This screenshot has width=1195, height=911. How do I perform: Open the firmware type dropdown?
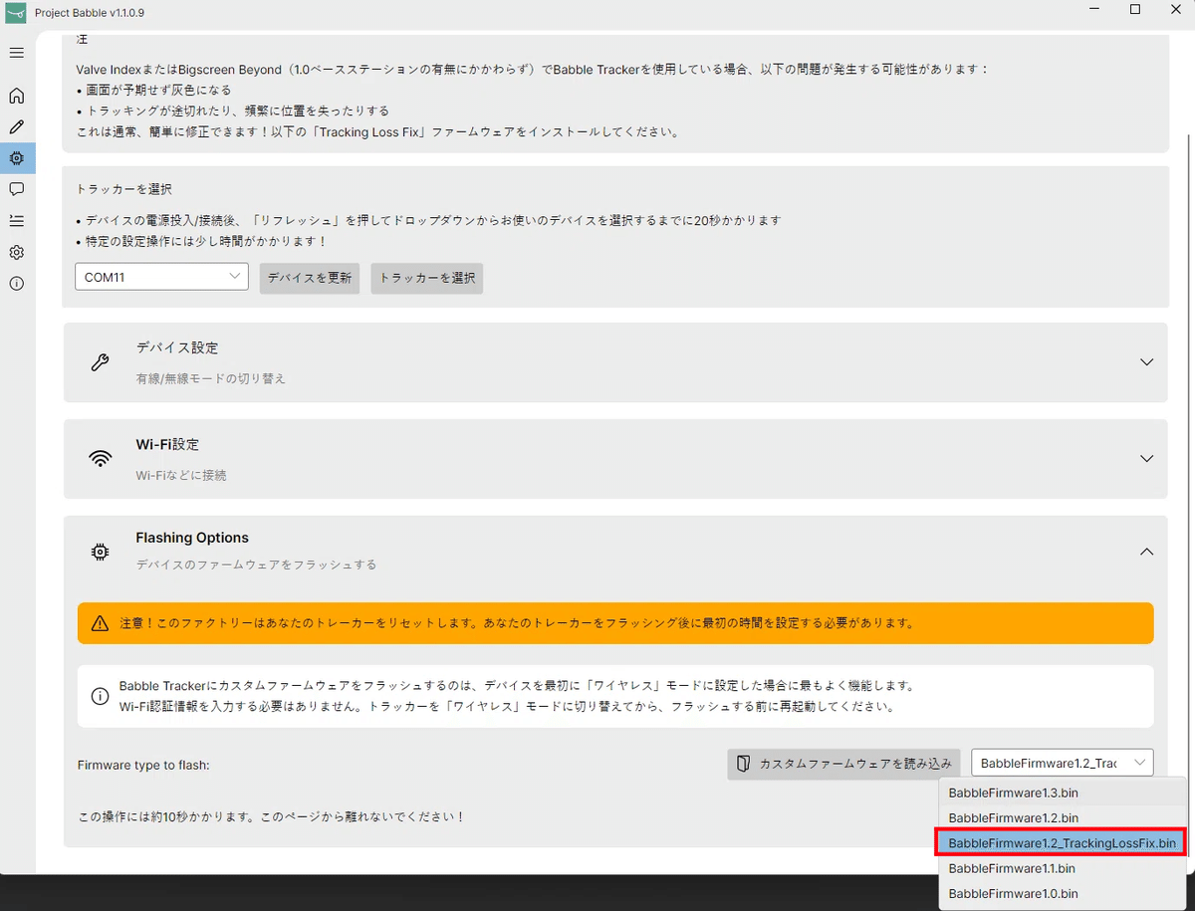(1062, 763)
